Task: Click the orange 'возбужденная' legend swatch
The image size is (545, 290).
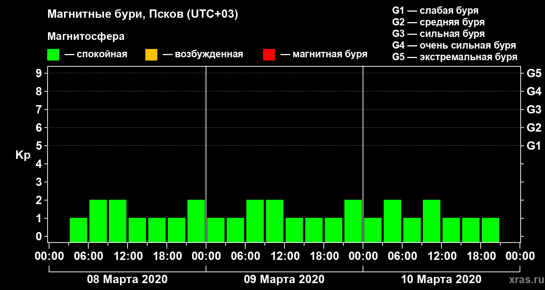Action: click(151, 55)
